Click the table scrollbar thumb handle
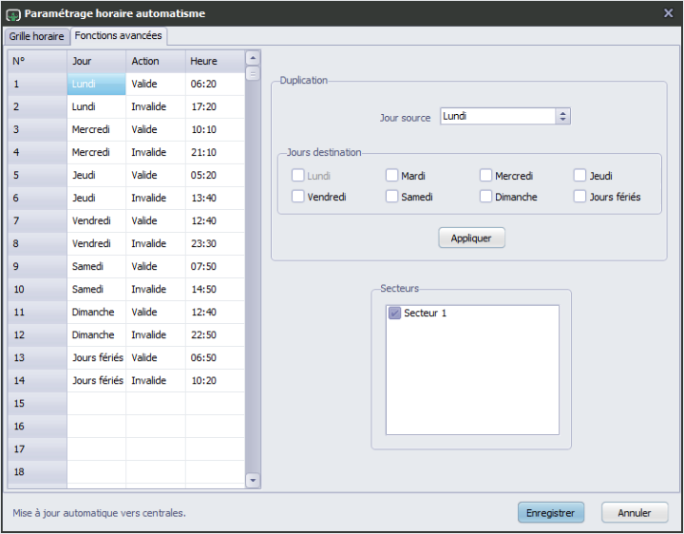Image resolution: width=684 pixels, height=534 pixels. coord(253,73)
